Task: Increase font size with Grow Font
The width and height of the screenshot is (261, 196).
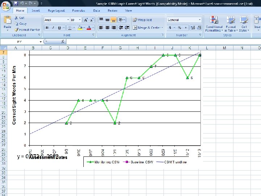Action: click(x=86, y=20)
